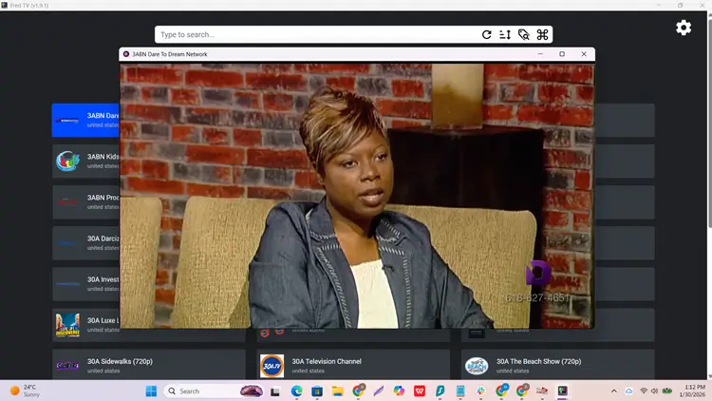Viewport: 712px width, 401px height.
Task: Open the 30A Invest channel card
Action: 85,284
